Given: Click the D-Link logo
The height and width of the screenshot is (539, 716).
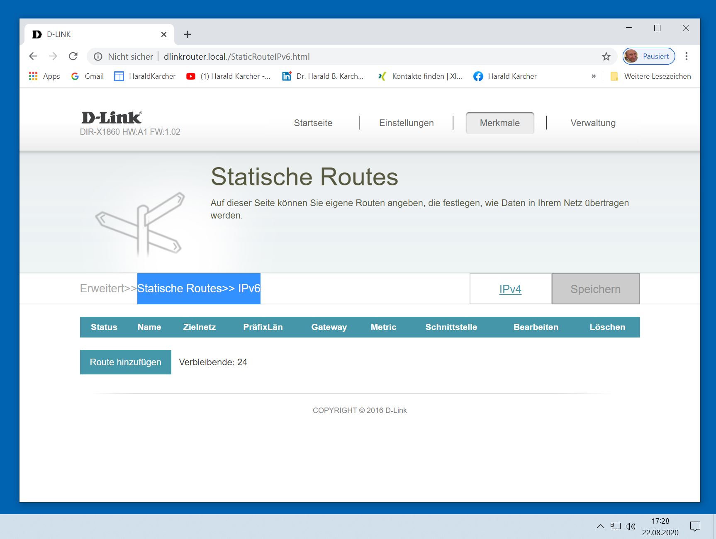Looking at the screenshot, I should (112, 117).
